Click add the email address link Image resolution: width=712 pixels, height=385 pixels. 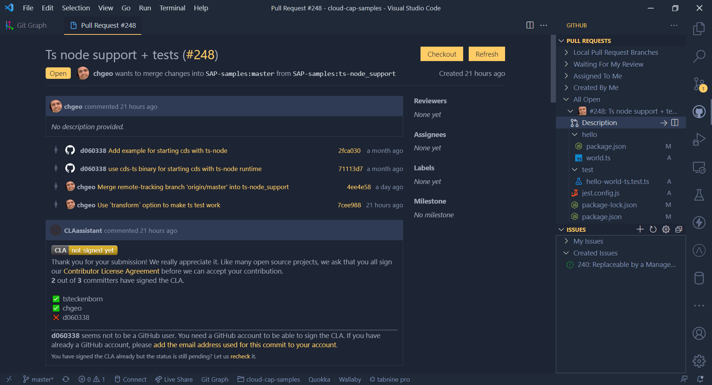(x=245, y=345)
